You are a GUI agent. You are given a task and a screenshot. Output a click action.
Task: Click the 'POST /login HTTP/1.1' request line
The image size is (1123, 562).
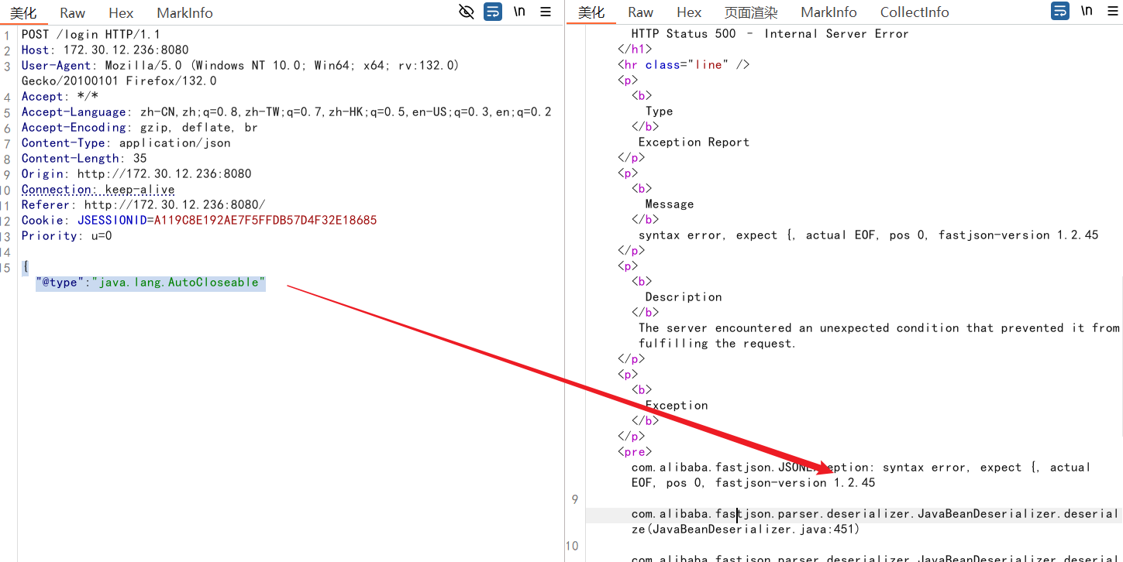tap(91, 34)
